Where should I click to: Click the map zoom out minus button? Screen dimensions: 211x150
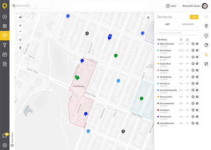[x=20, y=31]
